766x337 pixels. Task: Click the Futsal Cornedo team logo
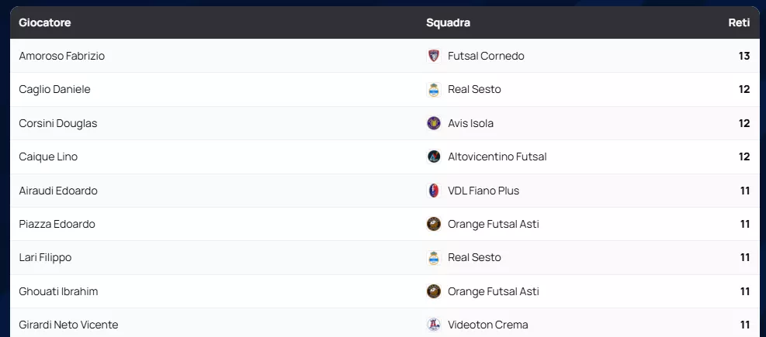434,56
